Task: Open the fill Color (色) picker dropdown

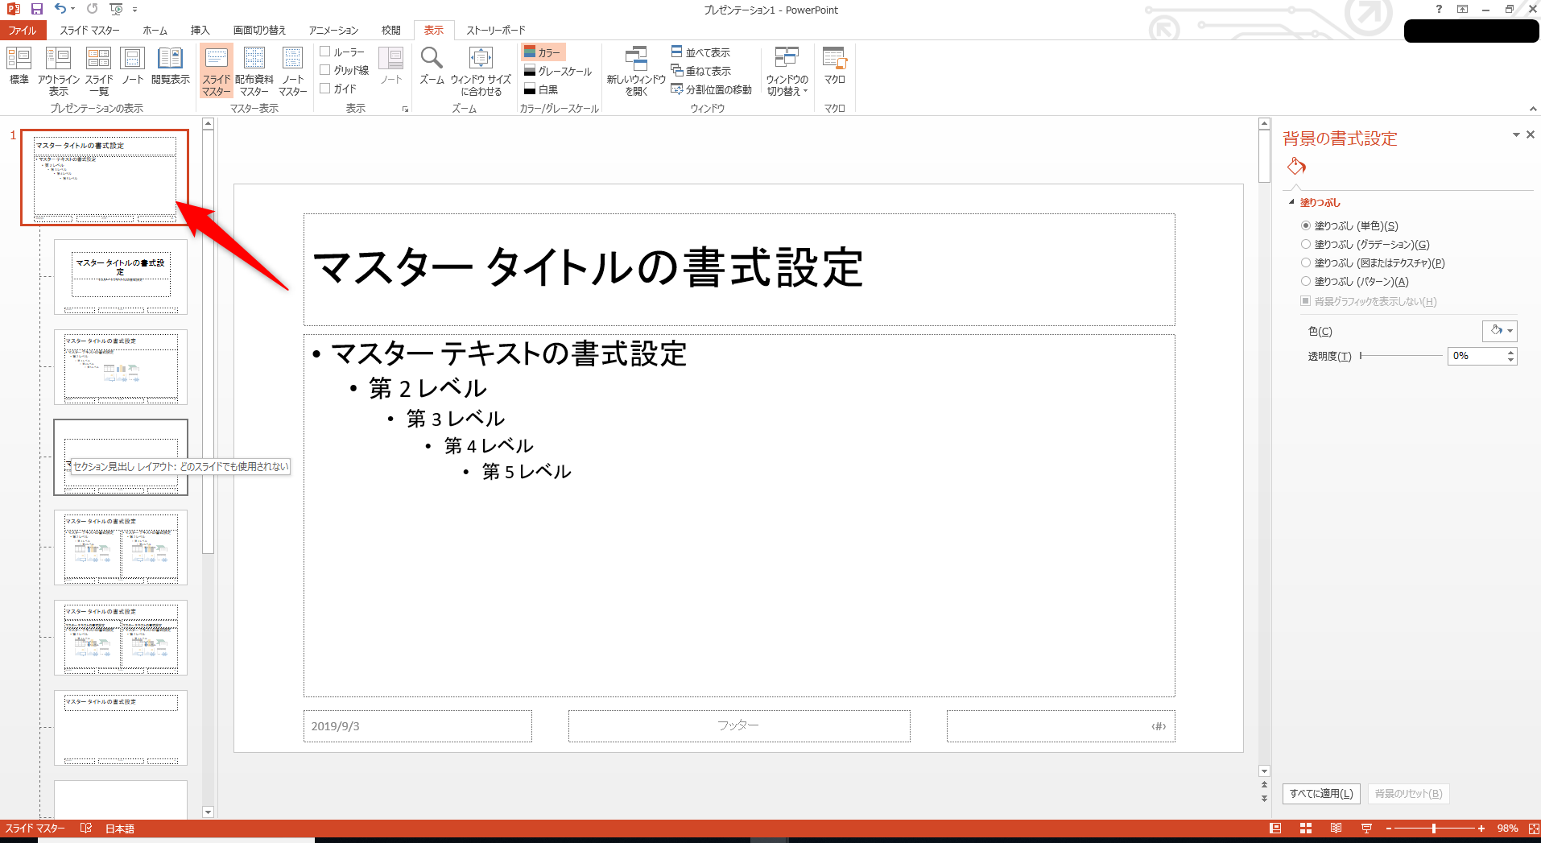Action: pos(1500,331)
